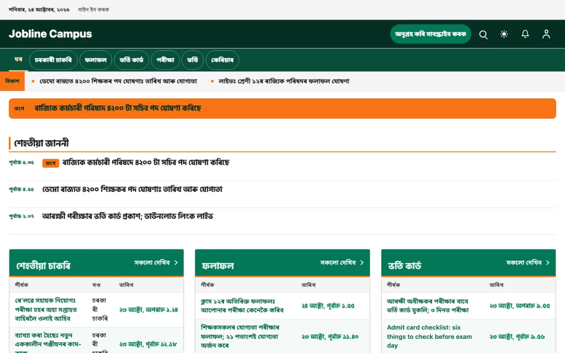The image size is (565, 353).
Task: Open the orange breaking banner headline
Action: pyautogui.click(x=118, y=108)
